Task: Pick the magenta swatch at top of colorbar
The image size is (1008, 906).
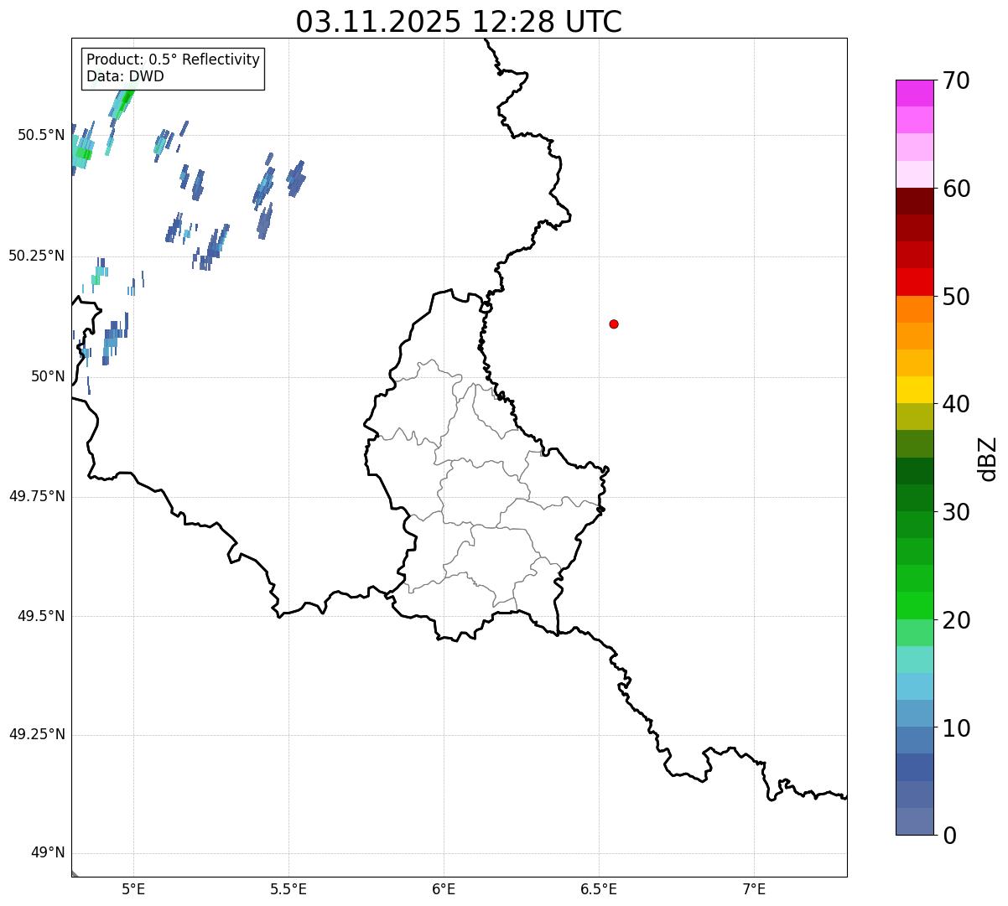Action: (915, 93)
